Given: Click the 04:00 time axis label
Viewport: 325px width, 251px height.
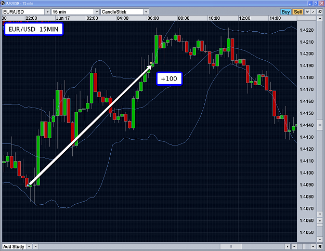Looking at the screenshot, I should 123,18.
